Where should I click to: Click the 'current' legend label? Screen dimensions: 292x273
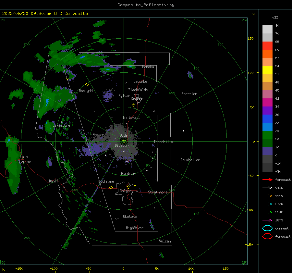(282, 229)
